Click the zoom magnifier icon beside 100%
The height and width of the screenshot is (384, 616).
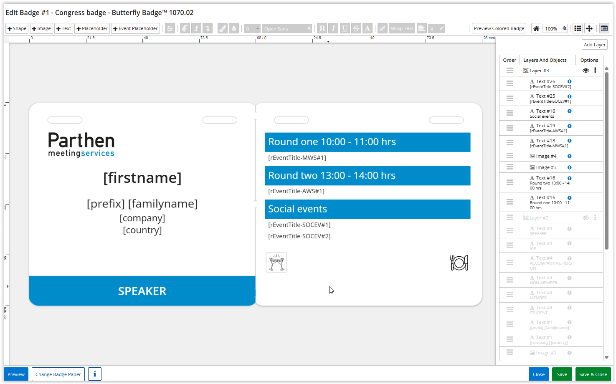[565, 28]
